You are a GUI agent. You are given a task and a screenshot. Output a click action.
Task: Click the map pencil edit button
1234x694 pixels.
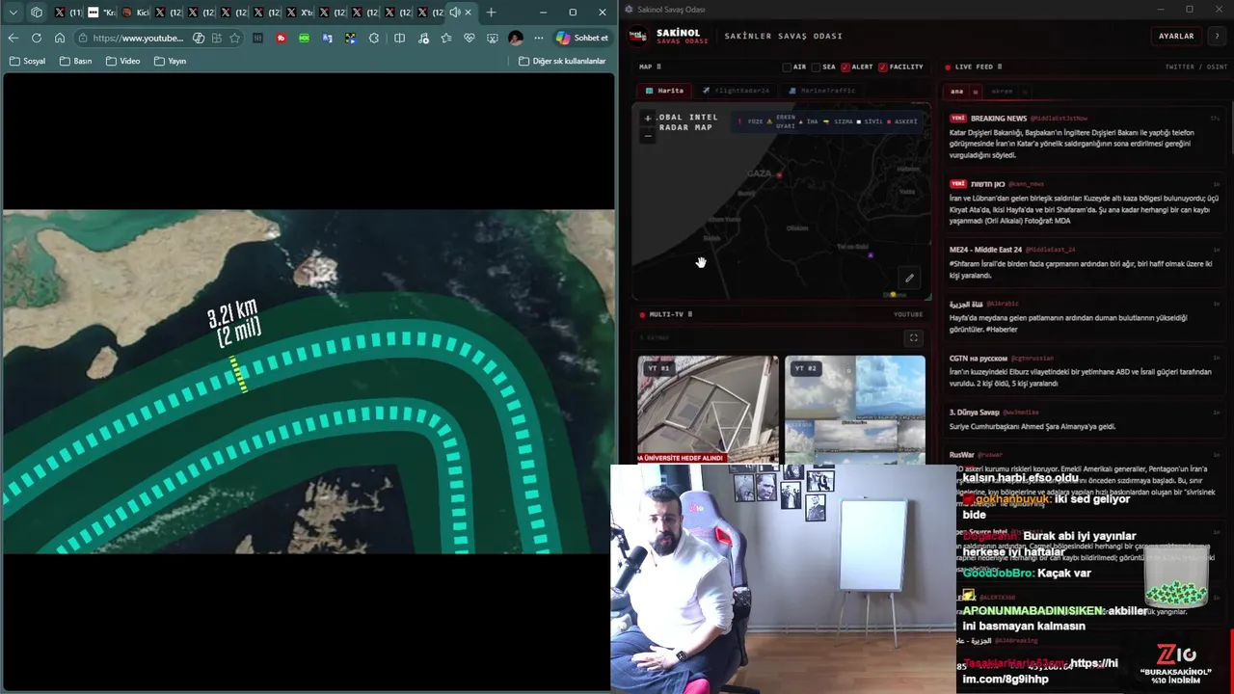click(908, 278)
